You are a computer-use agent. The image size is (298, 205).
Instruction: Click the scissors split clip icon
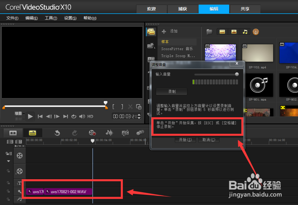(131, 107)
